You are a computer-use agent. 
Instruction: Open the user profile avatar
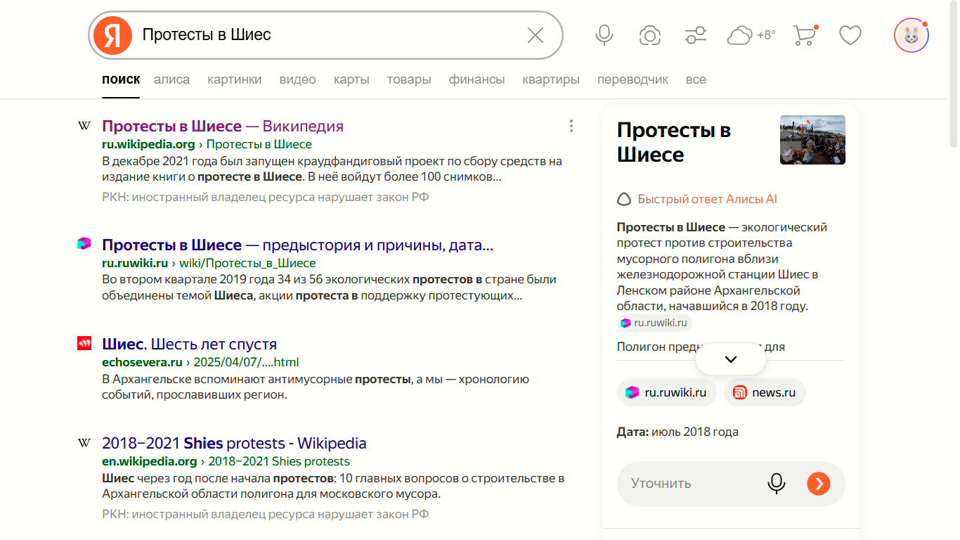coord(911,35)
